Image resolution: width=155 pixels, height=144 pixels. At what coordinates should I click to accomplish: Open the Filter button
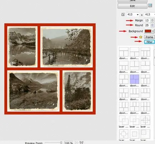[x=149, y=42]
